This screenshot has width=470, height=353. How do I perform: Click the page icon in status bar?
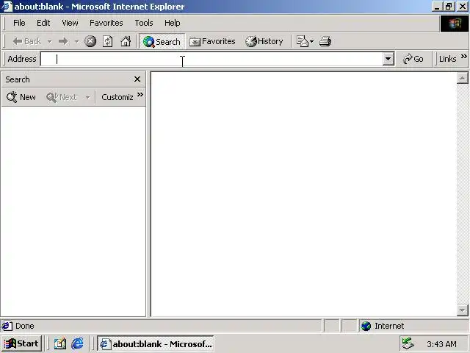tap(7, 326)
